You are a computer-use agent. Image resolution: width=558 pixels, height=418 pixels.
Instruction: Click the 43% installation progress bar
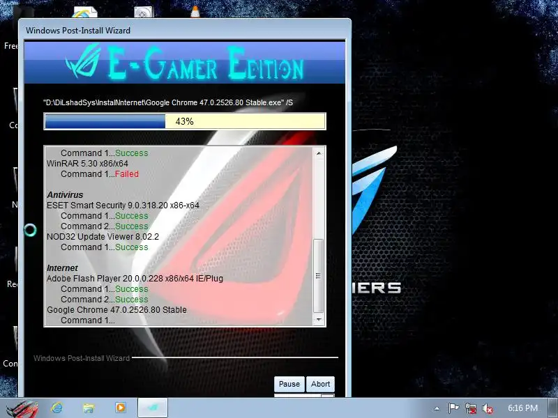185,121
